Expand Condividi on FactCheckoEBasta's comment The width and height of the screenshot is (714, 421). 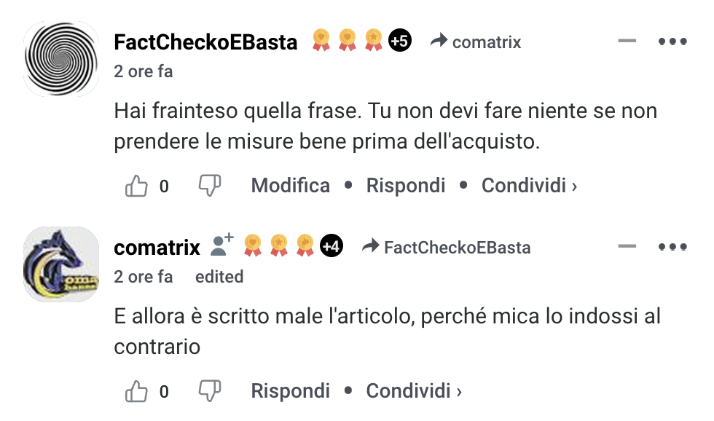point(529,185)
